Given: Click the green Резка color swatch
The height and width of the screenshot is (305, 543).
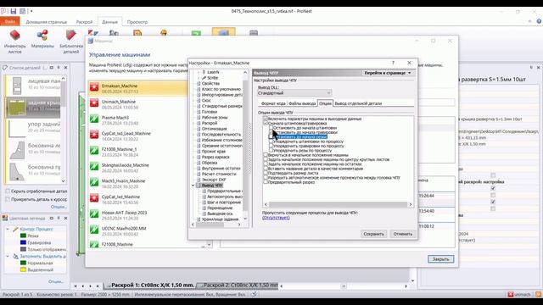Looking at the screenshot, I should (x=23, y=236).
